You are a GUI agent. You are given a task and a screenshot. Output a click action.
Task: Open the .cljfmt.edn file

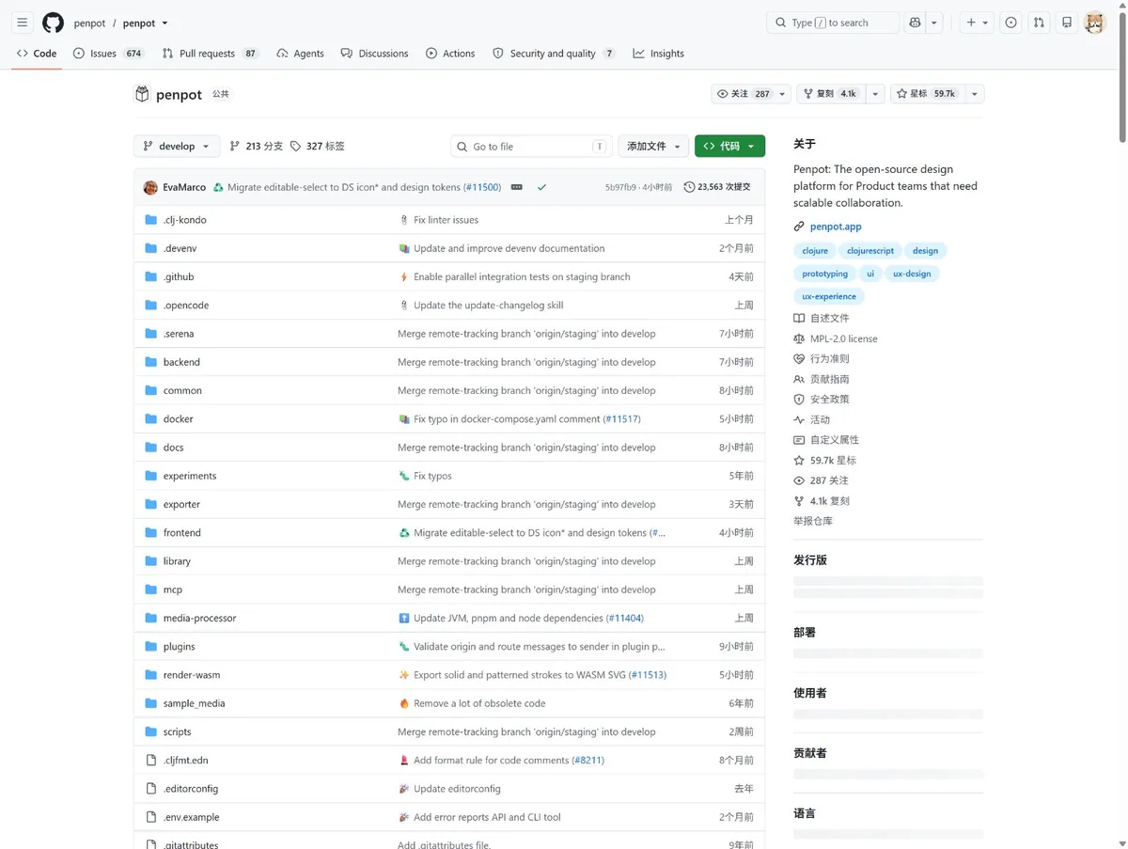186,761
